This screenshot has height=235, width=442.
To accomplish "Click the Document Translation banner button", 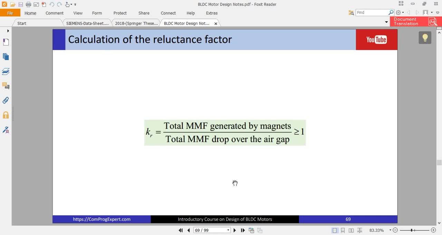I will pos(415,21).
